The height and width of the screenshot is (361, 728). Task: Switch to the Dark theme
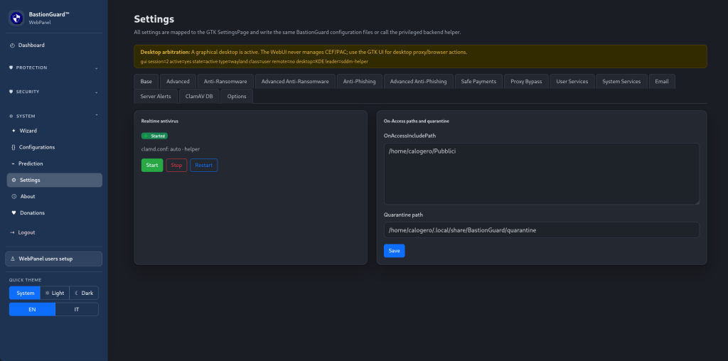click(84, 293)
